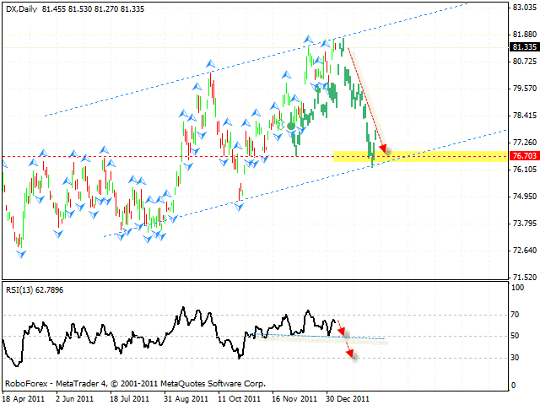
Task: Click the 83.030 price axis label
Action: coord(524,7)
